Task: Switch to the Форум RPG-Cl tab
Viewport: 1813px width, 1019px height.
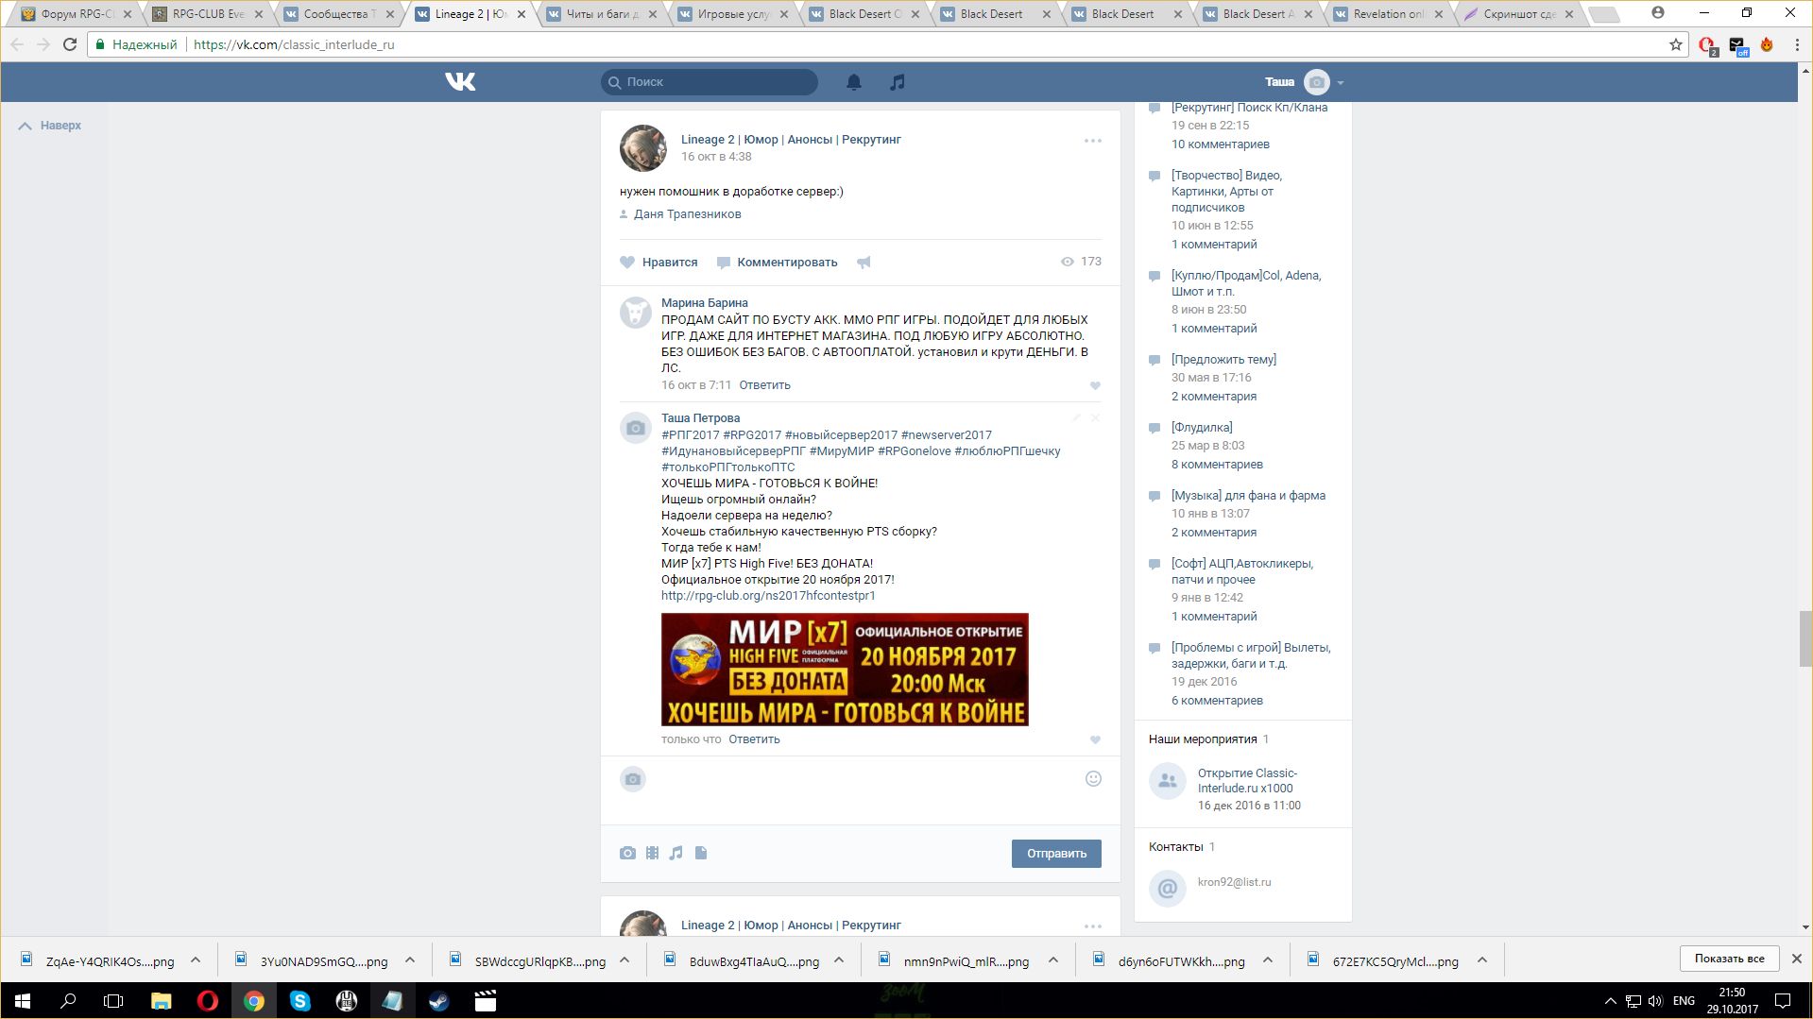Action: click(x=78, y=14)
